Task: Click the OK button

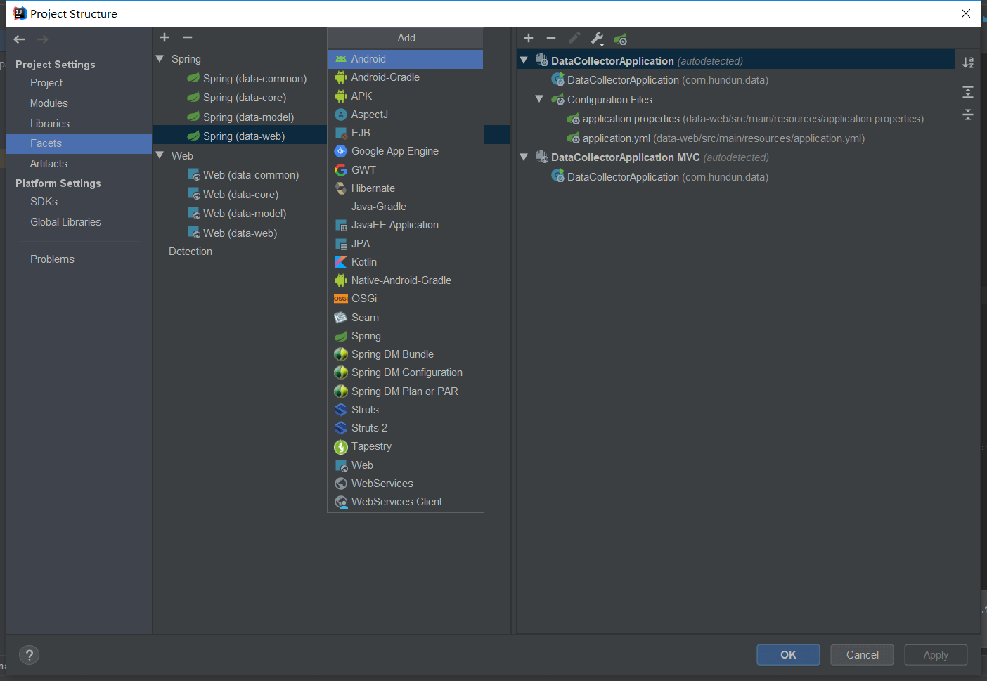Action: point(788,655)
